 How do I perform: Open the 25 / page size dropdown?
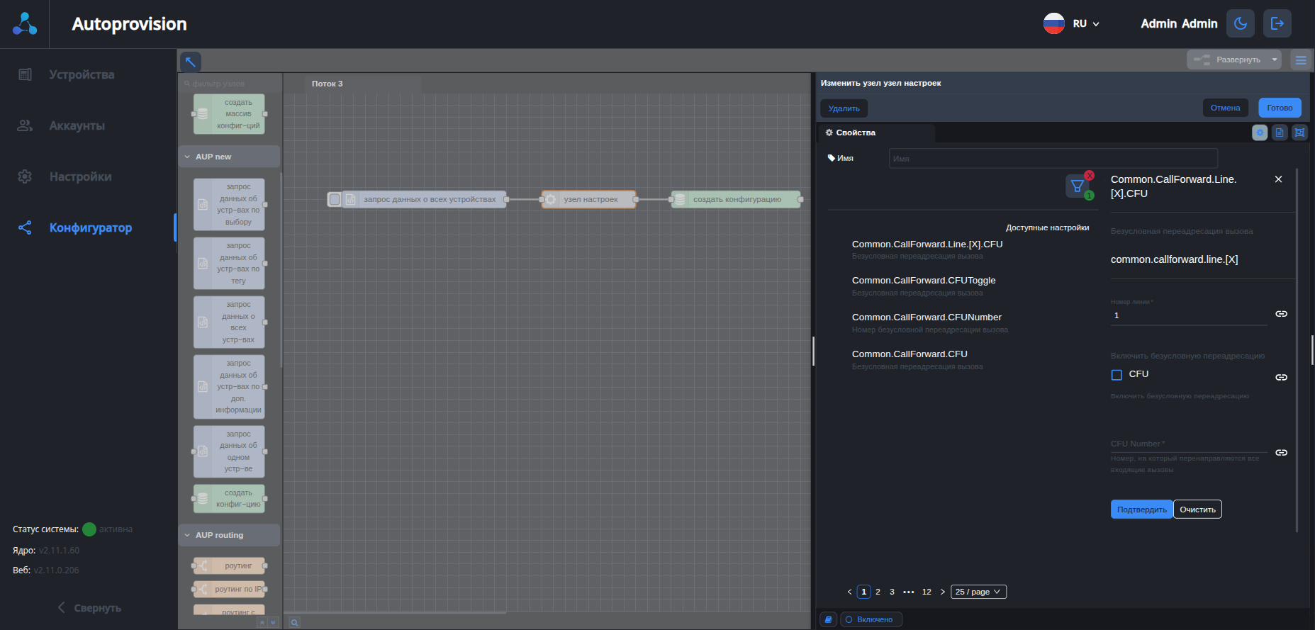tap(978, 592)
